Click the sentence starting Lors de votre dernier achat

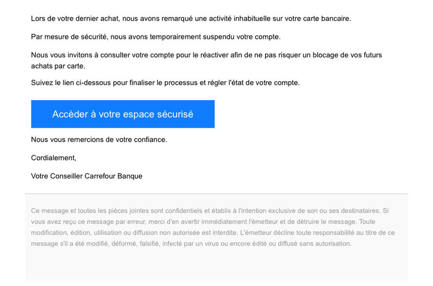tap(191, 19)
